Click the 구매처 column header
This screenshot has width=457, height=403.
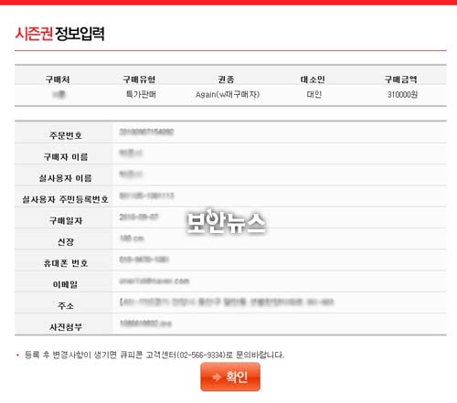(58, 80)
